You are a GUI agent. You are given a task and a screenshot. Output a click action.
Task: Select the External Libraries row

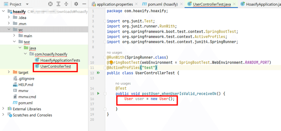tap(44, 109)
